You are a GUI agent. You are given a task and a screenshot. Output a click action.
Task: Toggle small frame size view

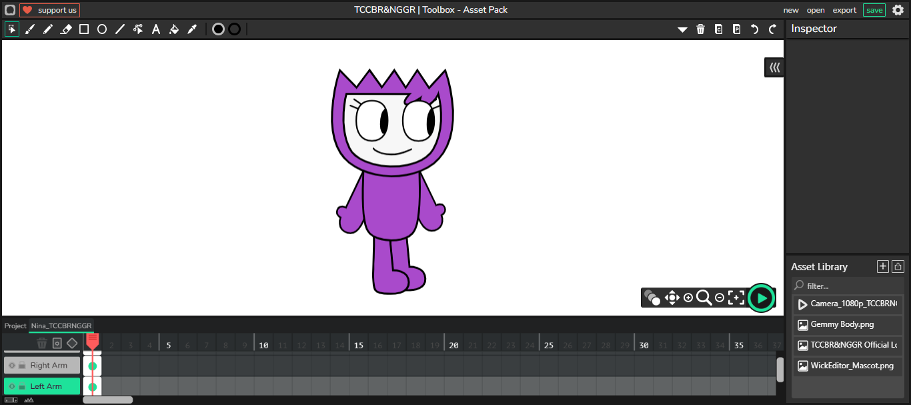[11, 400]
